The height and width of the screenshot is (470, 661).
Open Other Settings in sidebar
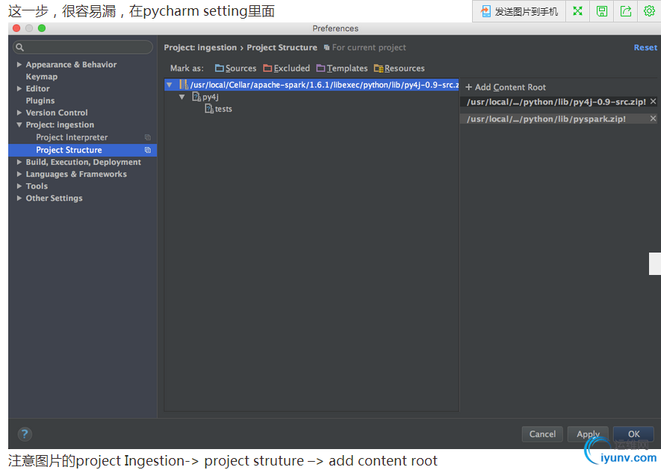pyautogui.click(x=54, y=198)
